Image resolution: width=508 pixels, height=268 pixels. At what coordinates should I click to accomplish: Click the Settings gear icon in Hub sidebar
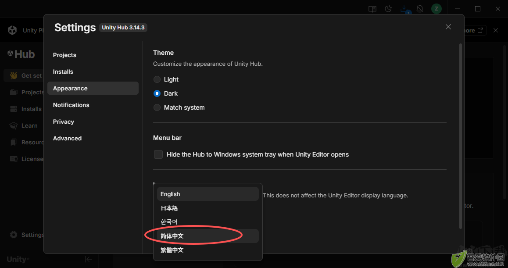[14, 235]
